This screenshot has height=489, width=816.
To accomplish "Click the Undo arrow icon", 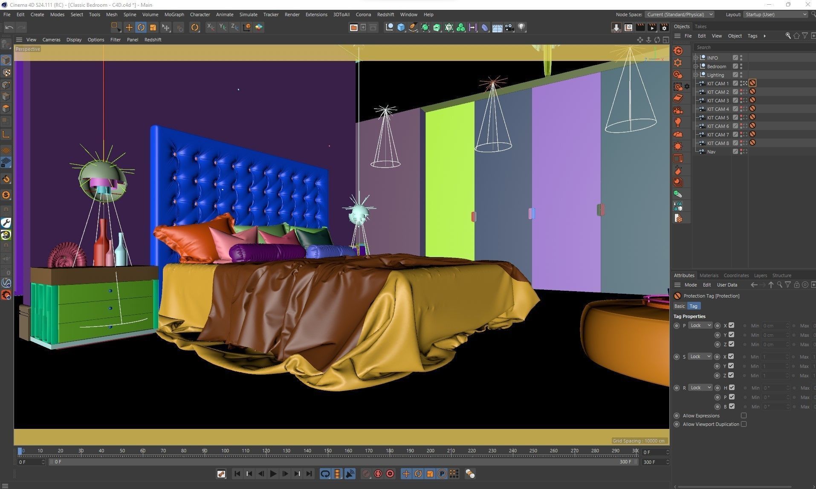I will tap(9, 27).
